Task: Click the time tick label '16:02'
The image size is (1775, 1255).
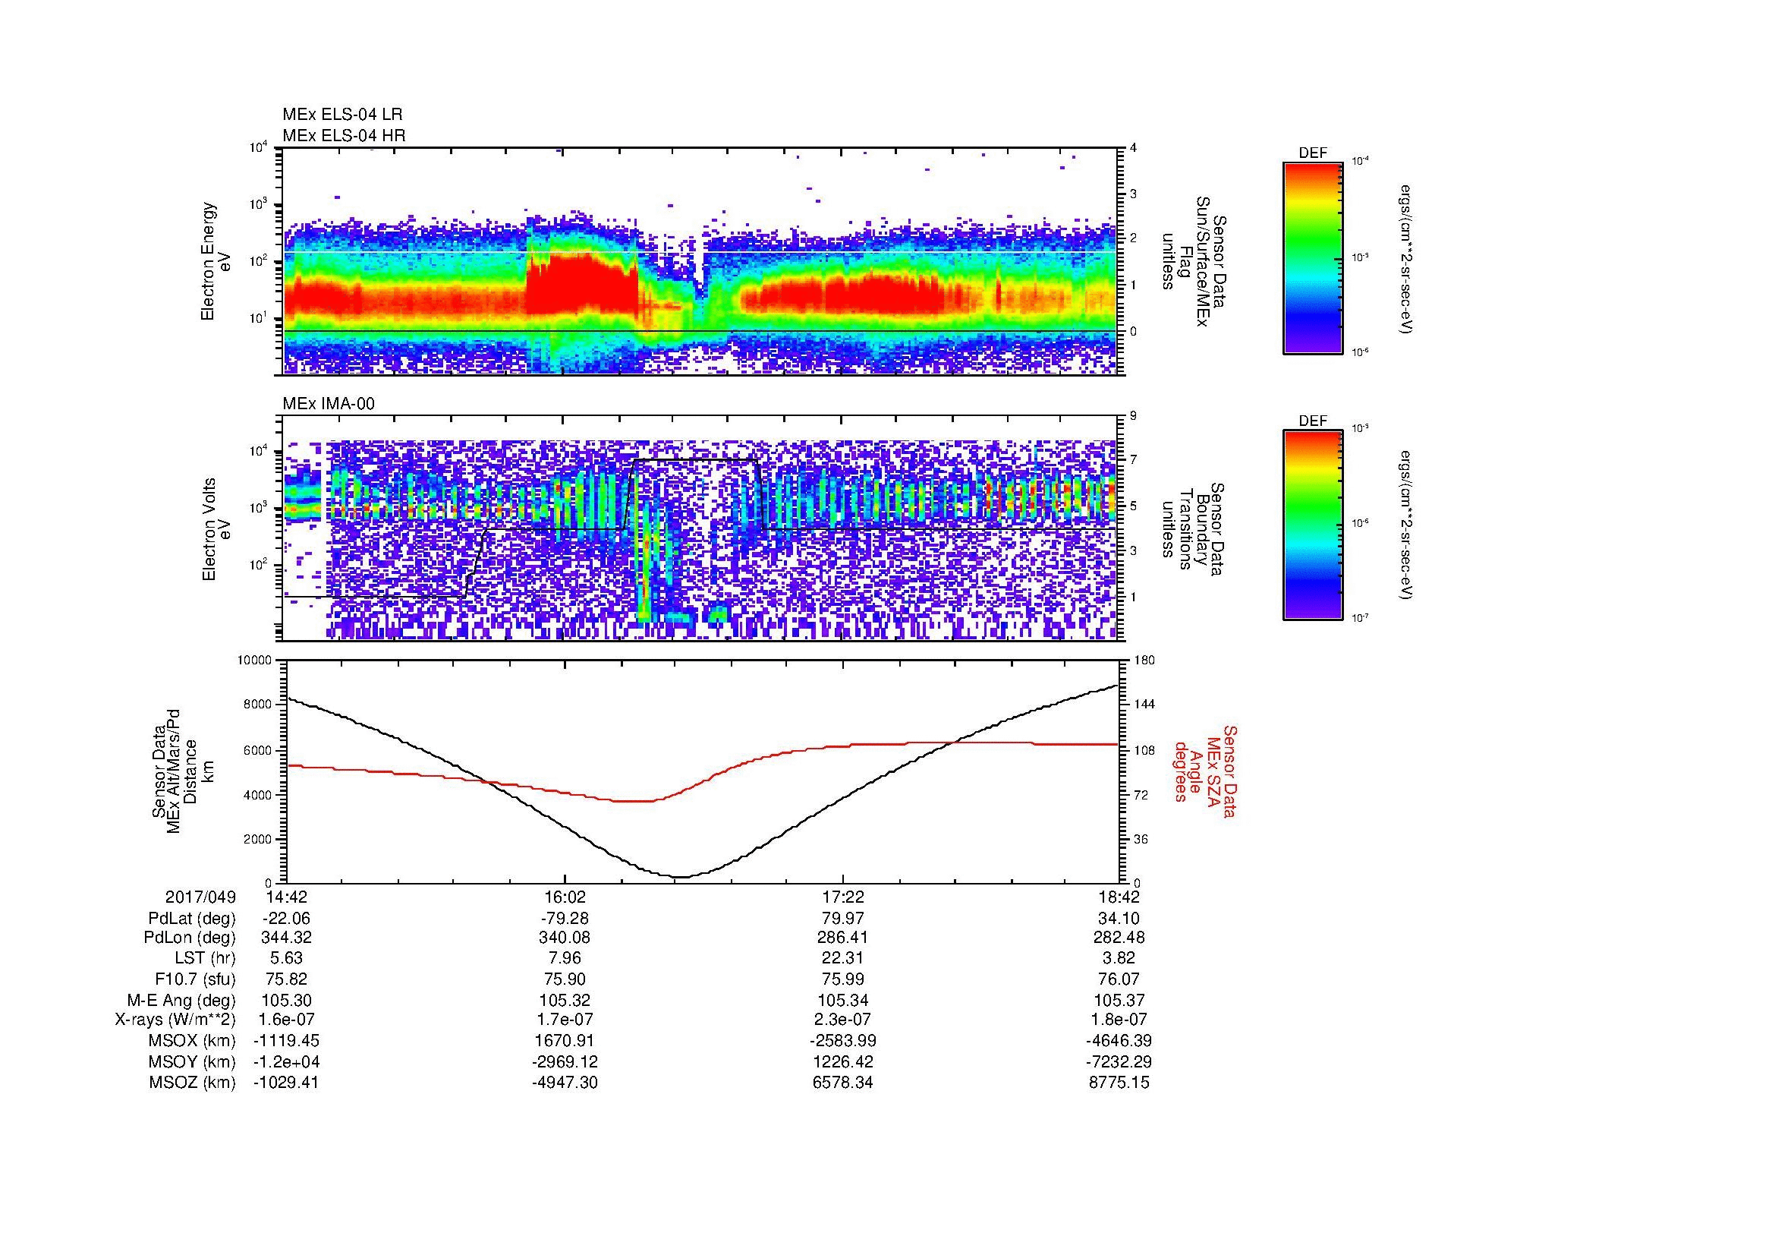Action: [x=565, y=897]
